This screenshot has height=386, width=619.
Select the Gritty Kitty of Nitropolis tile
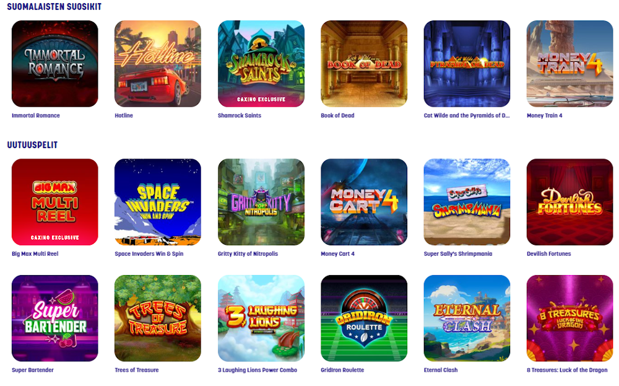tap(261, 202)
